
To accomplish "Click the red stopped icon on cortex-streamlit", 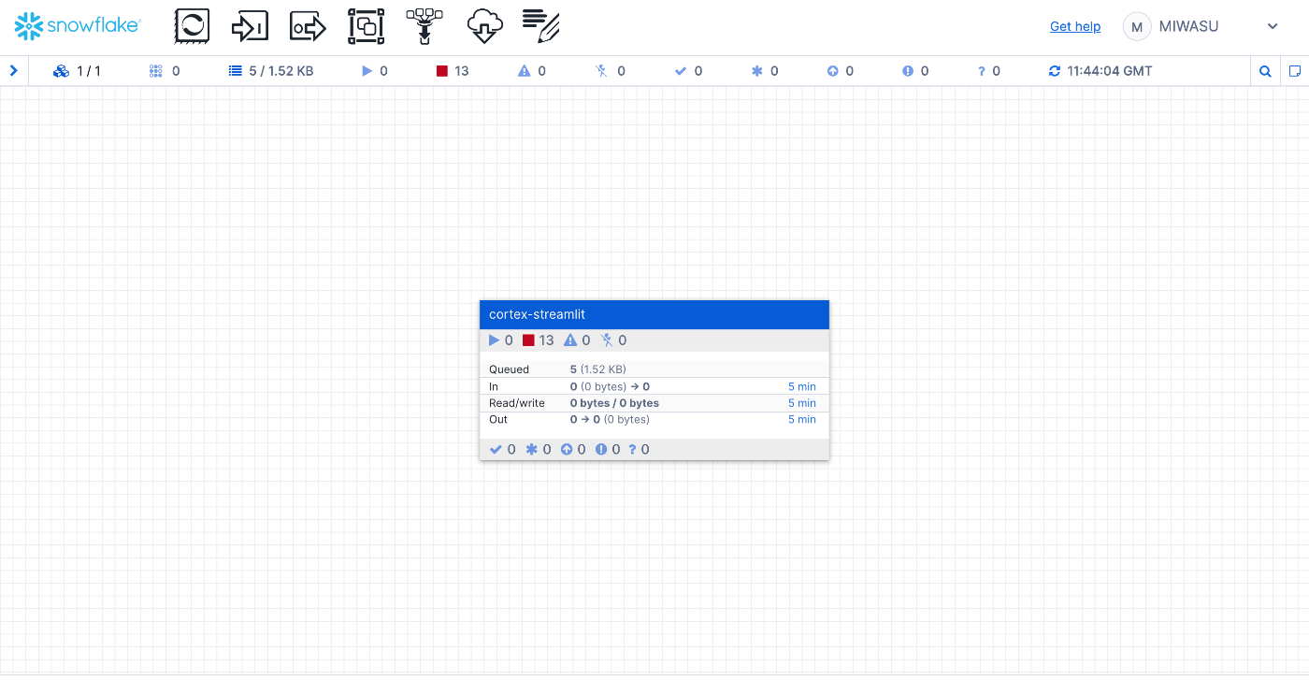I will 528,340.
